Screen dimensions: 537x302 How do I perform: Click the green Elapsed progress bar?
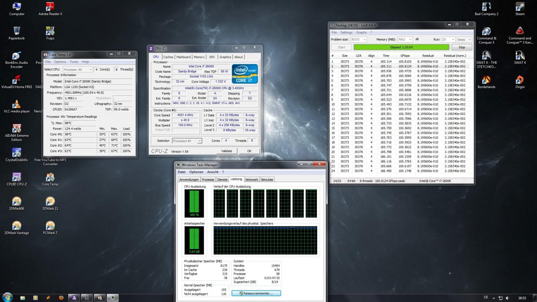[x=401, y=47]
